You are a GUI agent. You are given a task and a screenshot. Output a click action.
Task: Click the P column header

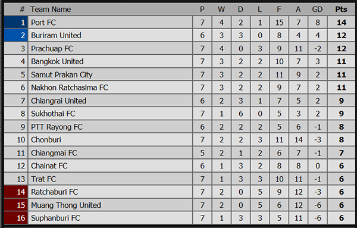[202, 10]
